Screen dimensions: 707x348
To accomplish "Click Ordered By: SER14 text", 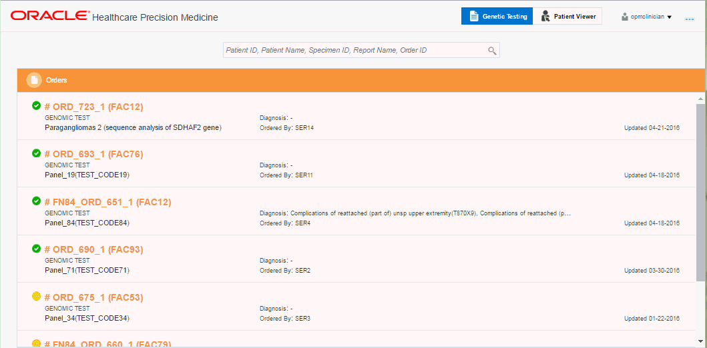I will click(x=286, y=128).
